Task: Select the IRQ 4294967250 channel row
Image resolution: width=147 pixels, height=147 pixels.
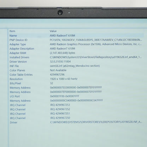Action: [x=77, y=118]
